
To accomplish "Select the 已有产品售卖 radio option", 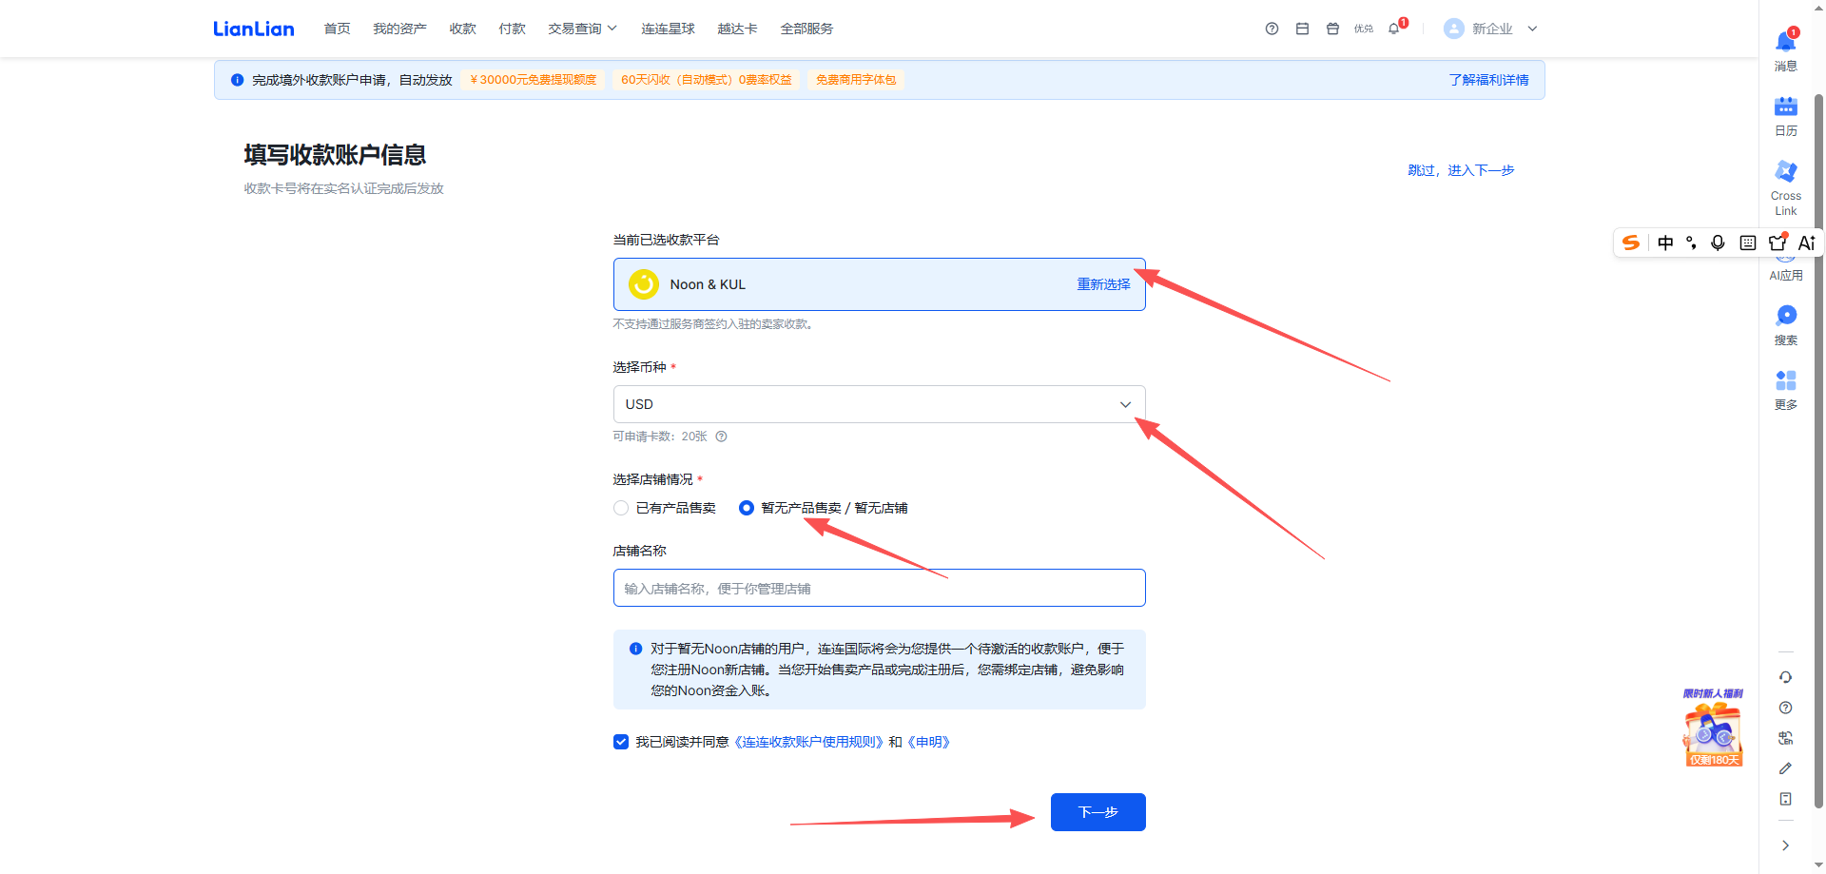I will click(x=621, y=508).
